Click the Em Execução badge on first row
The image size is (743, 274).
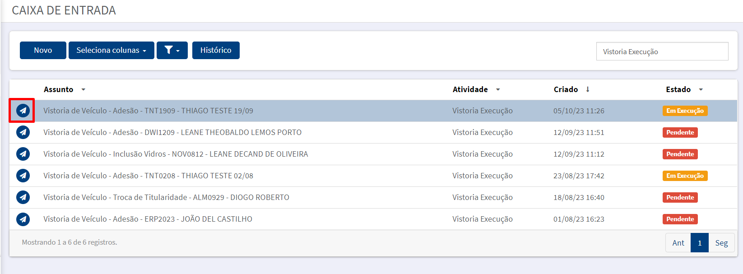(x=685, y=111)
